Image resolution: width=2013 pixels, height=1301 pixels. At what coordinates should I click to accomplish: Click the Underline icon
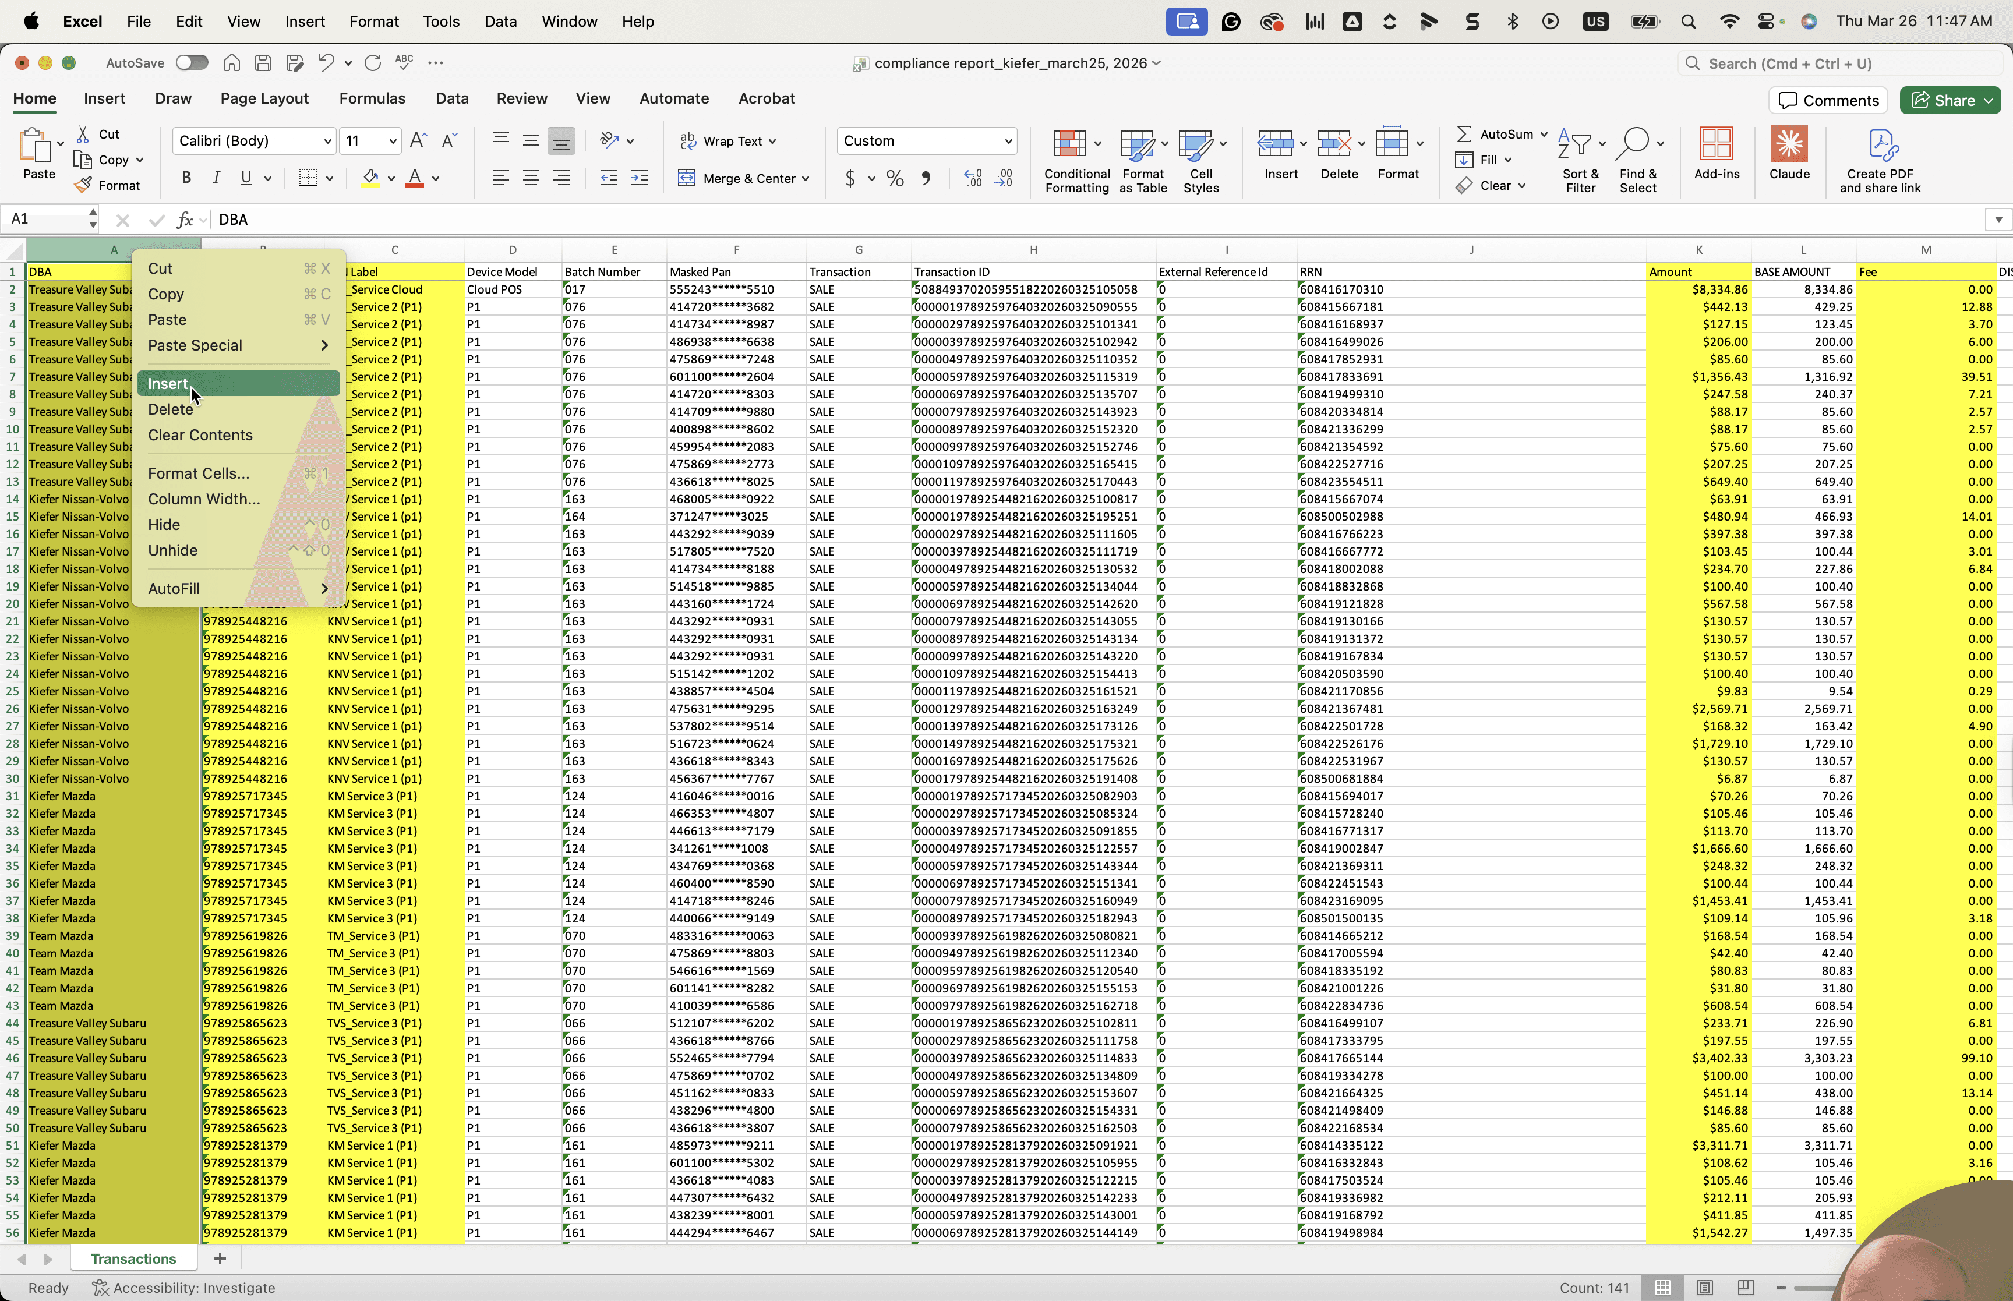pos(246,178)
